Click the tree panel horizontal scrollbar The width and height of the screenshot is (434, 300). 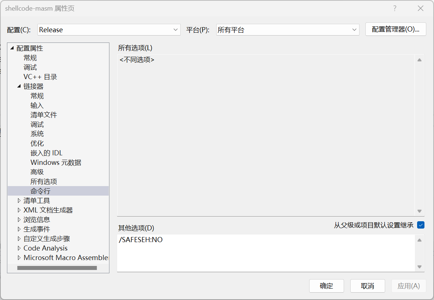pos(57,268)
